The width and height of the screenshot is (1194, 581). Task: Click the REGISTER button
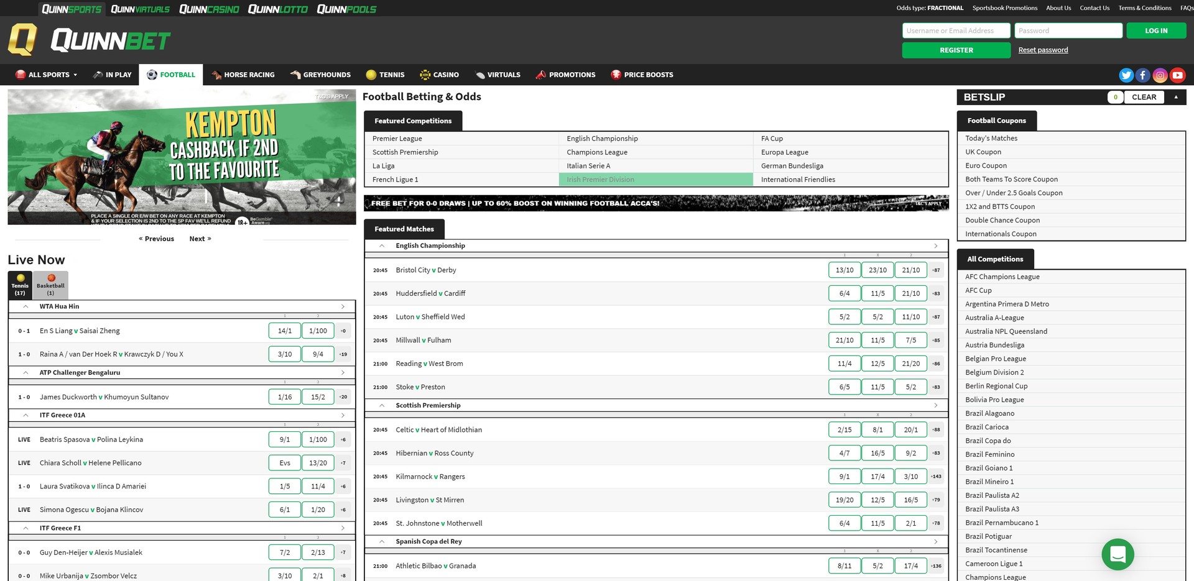[x=956, y=50]
